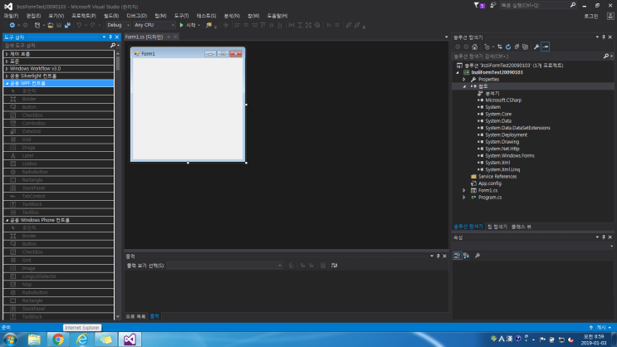Toggle the categorized view in Properties panel
Image resolution: width=617 pixels, height=347 pixels.
pos(457,255)
